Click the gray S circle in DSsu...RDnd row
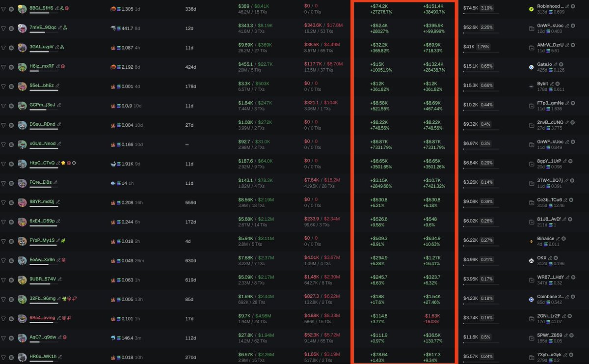Image resolution: width=589 pixels, height=364 pixels. pos(11,125)
